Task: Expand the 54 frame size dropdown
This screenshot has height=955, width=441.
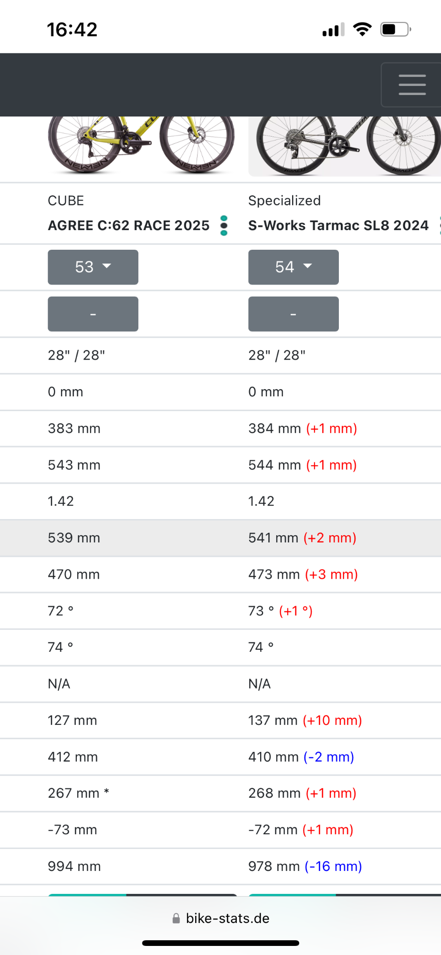Action: coord(294,267)
